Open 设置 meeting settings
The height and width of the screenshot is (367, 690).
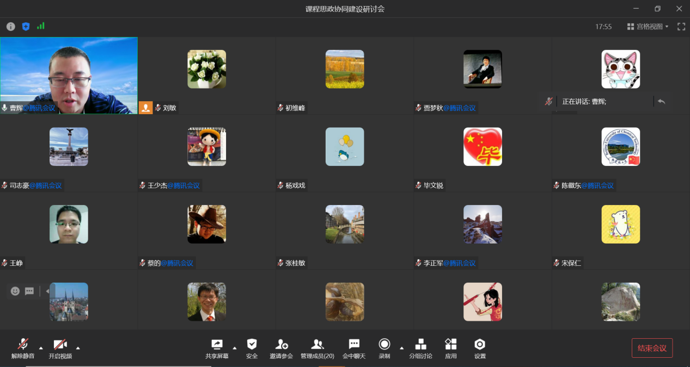pos(480,349)
